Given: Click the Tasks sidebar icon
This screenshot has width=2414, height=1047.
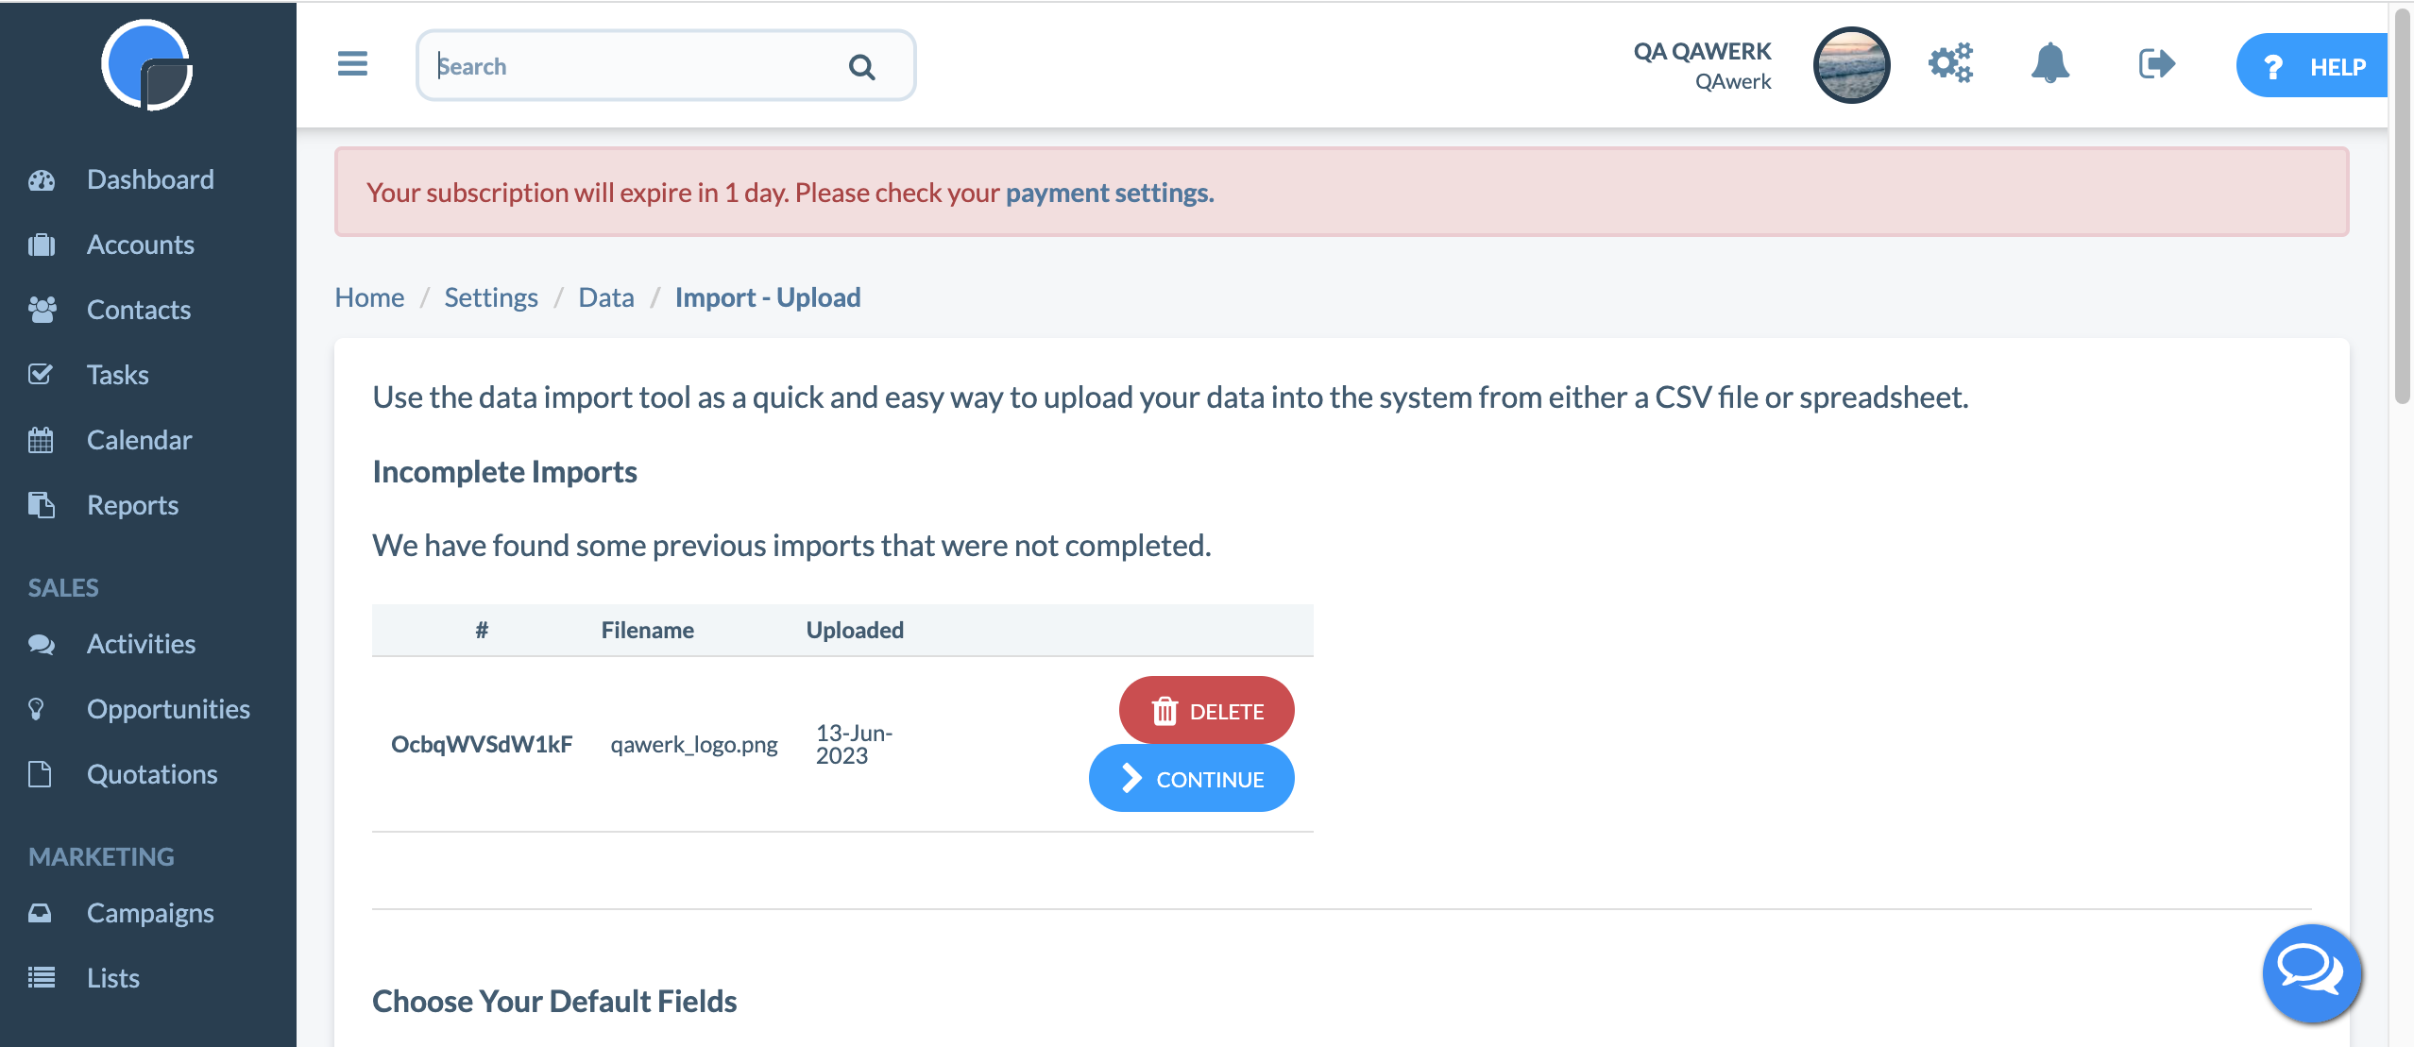Looking at the screenshot, I should pyautogui.click(x=42, y=374).
